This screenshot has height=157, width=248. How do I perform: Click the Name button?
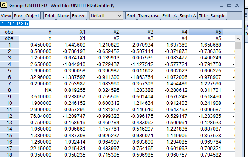click(63, 16)
